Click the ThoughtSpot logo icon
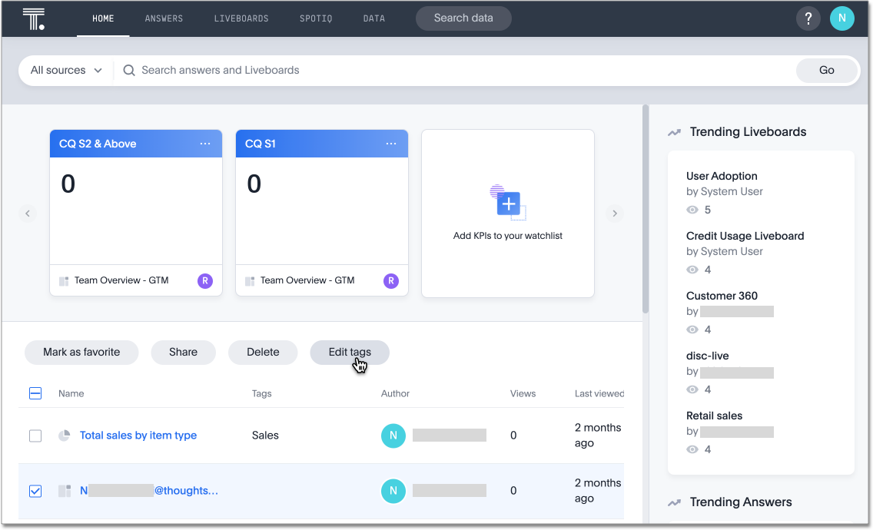 pyautogui.click(x=34, y=18)
